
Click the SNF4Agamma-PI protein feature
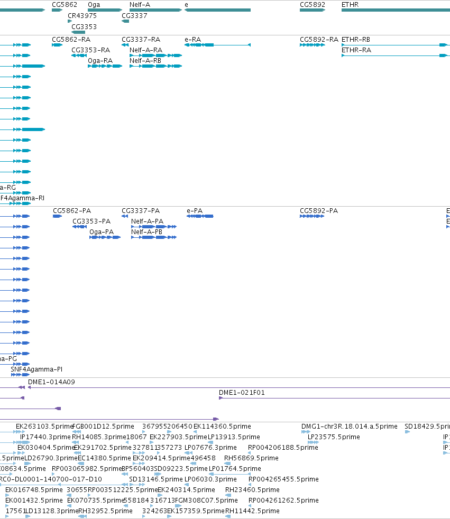(20, 375)
